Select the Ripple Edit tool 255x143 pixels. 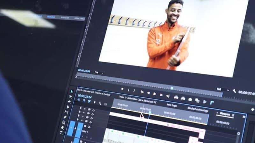[x=69, y=102]
